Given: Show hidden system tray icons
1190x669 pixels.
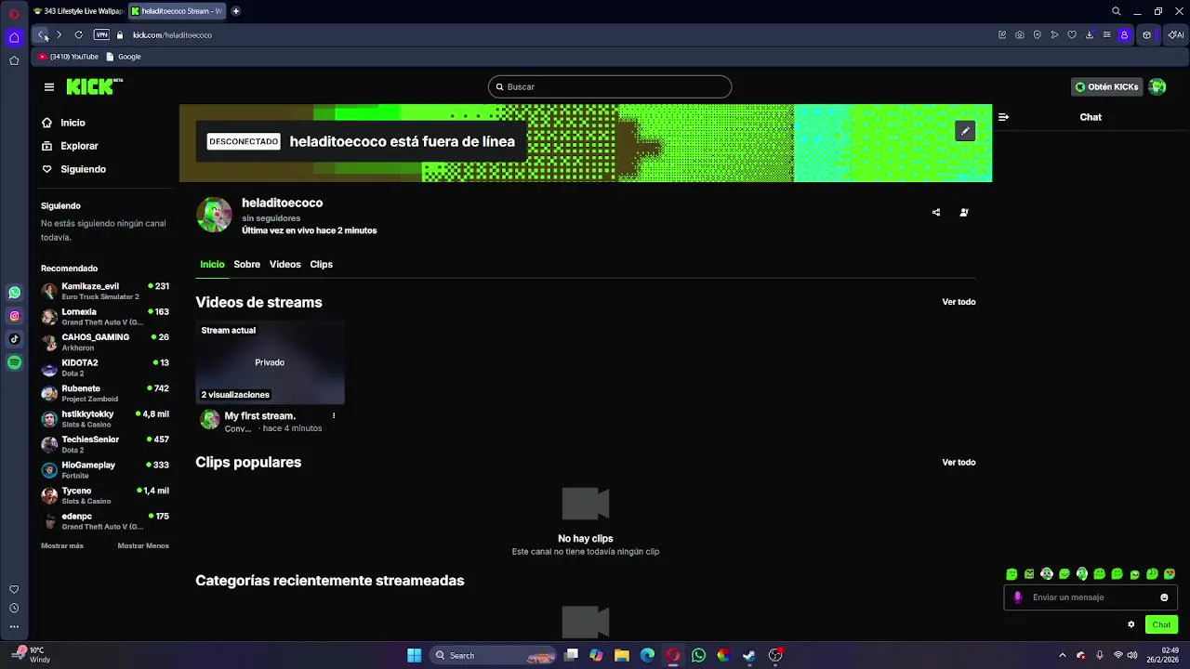Looking at the screenshot, I should click(x=1063, y=655).
